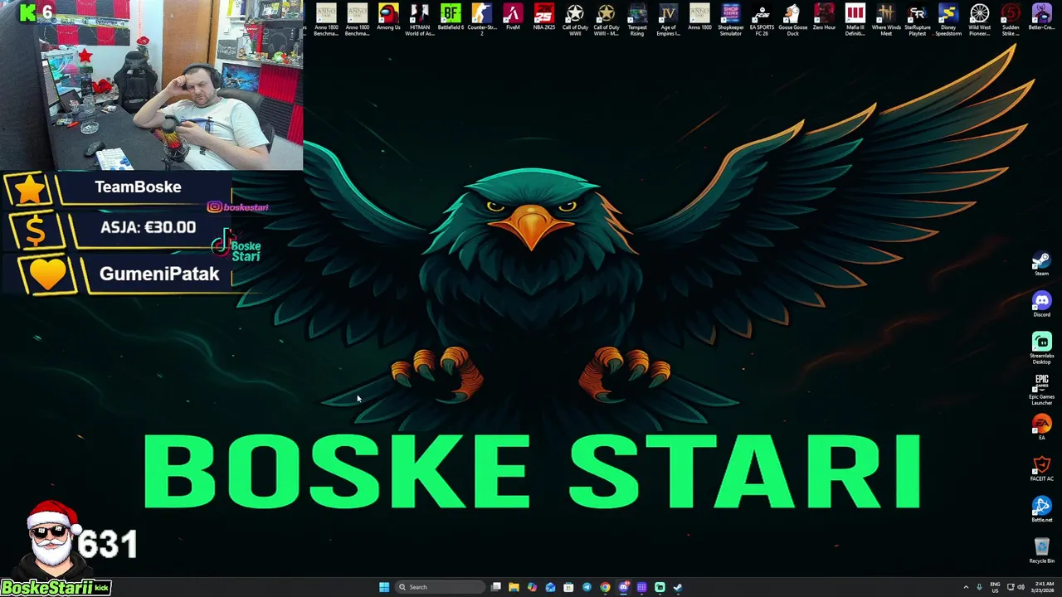Open Microsoft Store taskbar icon
Viewport: 1062px width, 597px height.
pos(568,587)
